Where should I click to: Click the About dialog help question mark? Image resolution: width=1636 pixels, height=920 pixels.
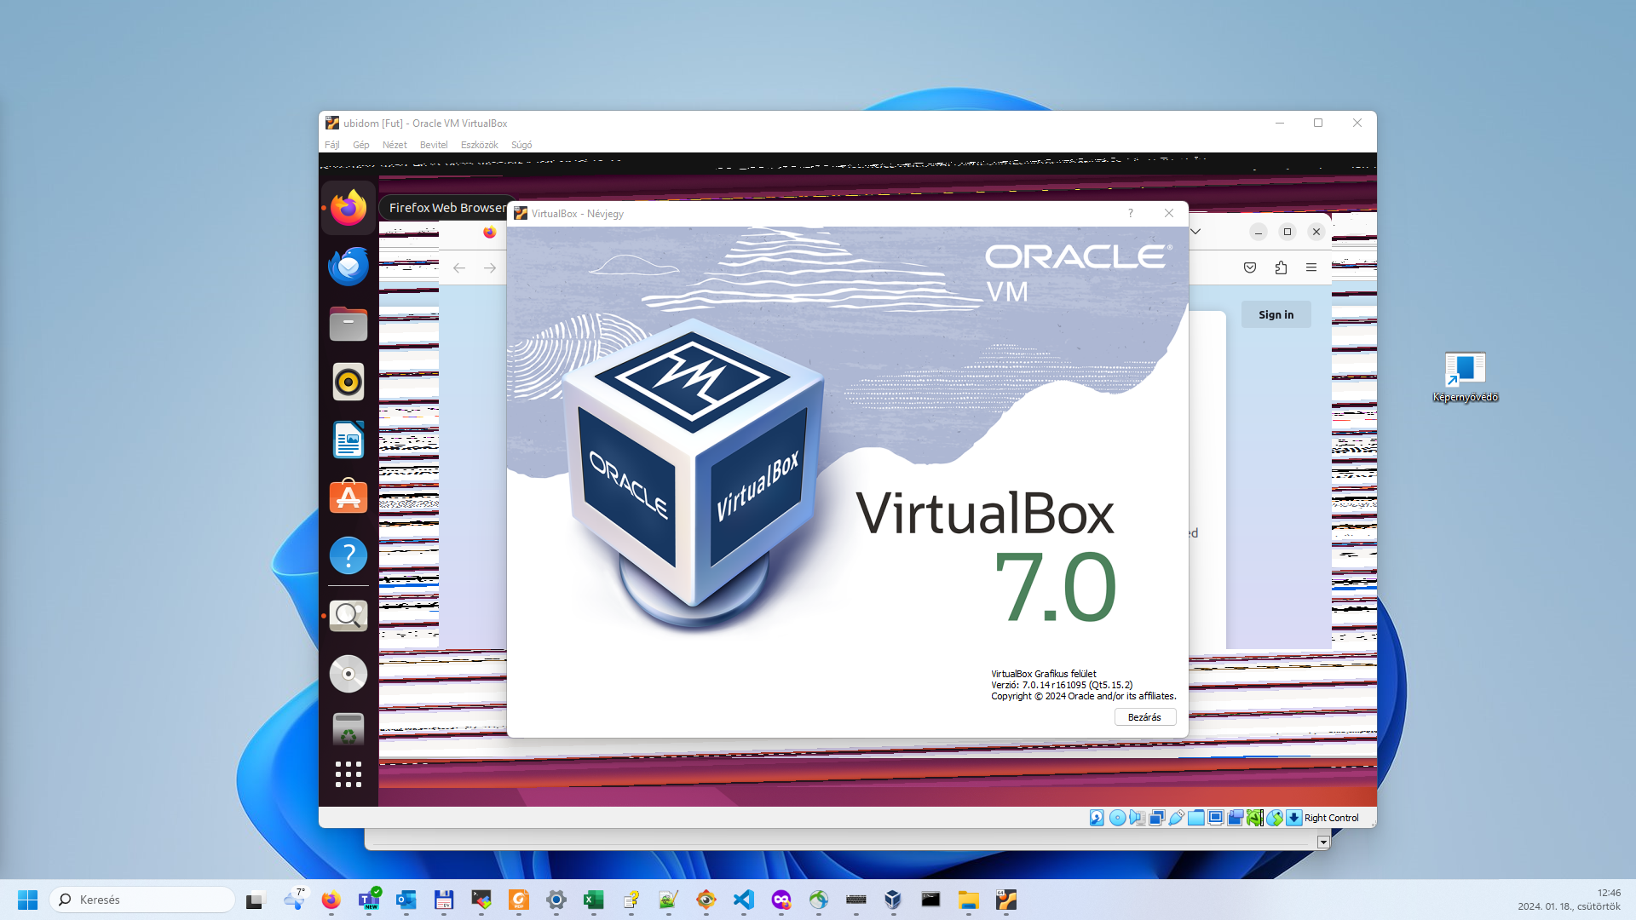1131,213
